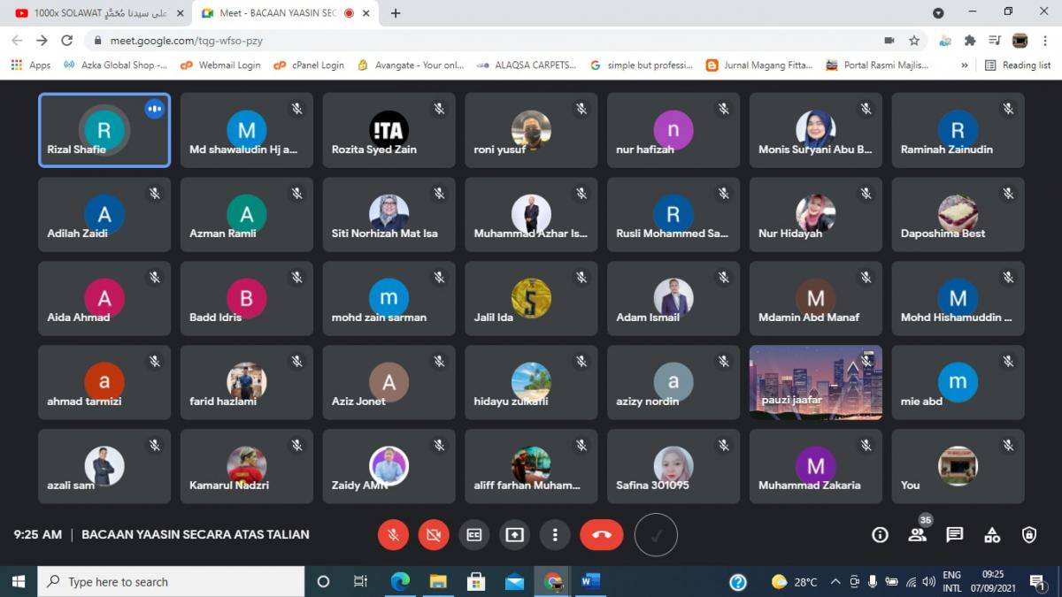Open the Windows Start menu
This screenshot has width=1062, height=597.
[18, 581]
